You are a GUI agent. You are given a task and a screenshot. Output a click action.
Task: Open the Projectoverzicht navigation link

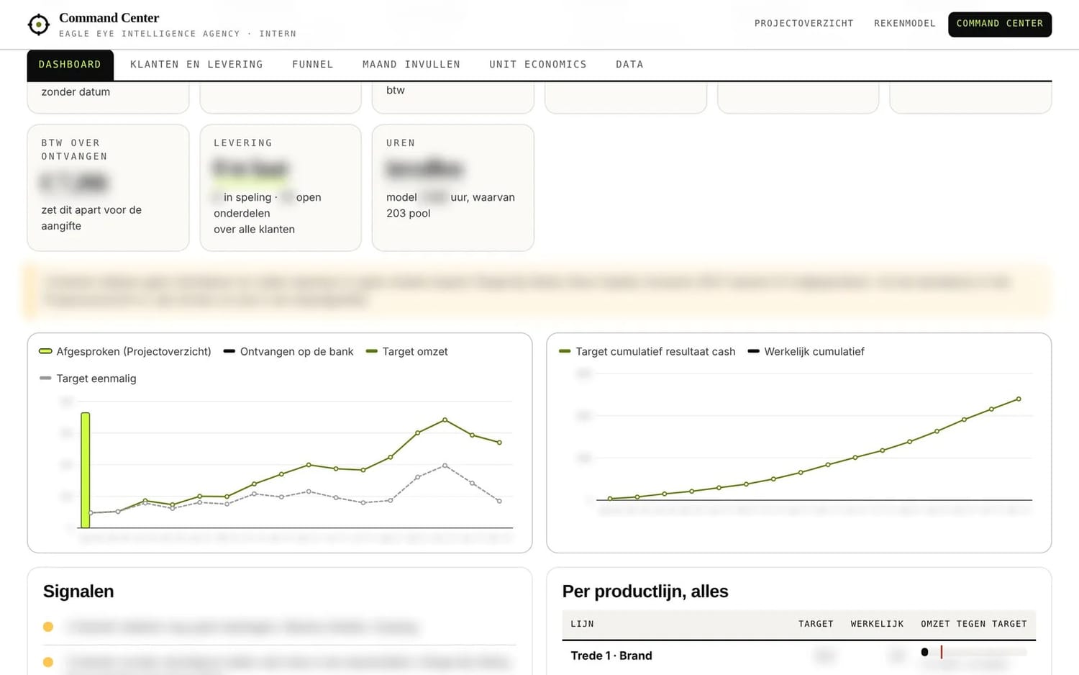[x=803, y=24]
